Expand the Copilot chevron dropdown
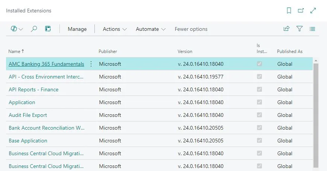This screenshot has width=327, height=171. pyautogui.click(x=21, y=29)
